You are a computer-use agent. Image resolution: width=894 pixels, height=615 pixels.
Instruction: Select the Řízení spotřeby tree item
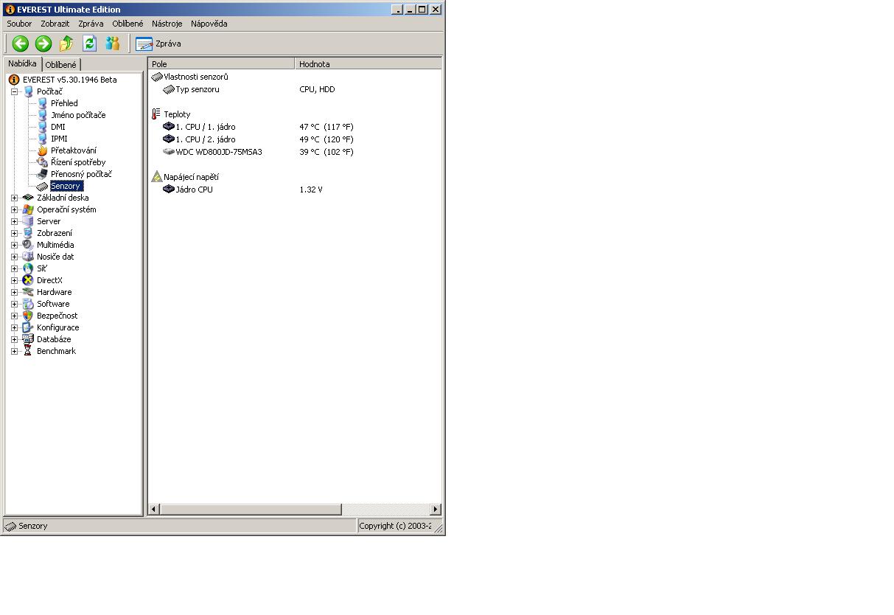point(77,162)
